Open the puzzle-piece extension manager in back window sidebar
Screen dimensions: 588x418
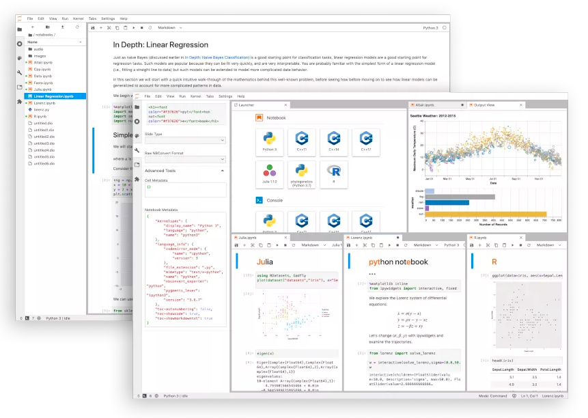pos(20,102)
